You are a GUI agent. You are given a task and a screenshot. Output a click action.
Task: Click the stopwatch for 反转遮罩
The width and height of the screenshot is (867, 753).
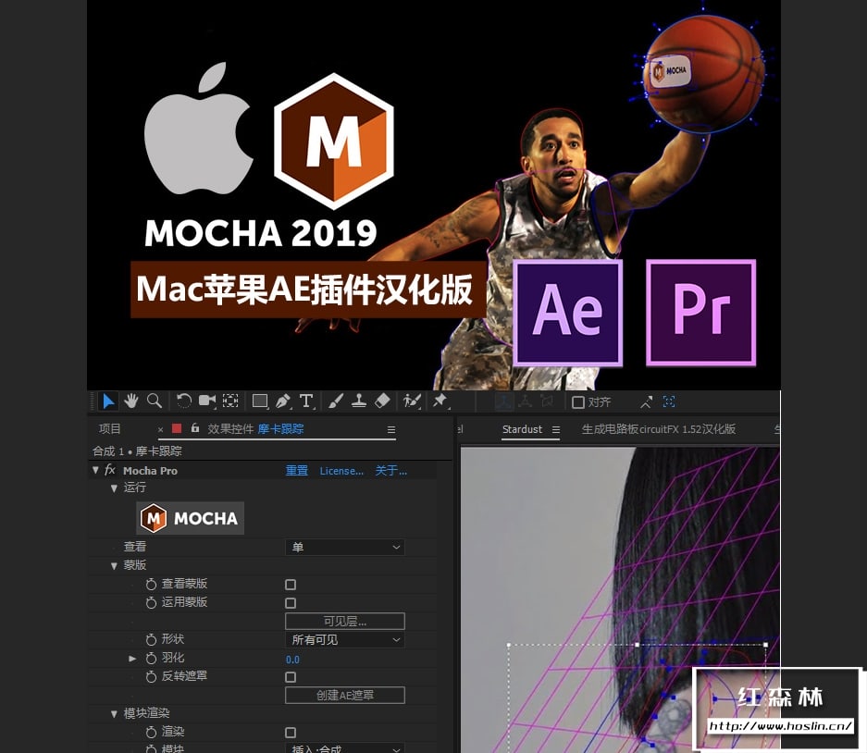[x=151, y=676]
